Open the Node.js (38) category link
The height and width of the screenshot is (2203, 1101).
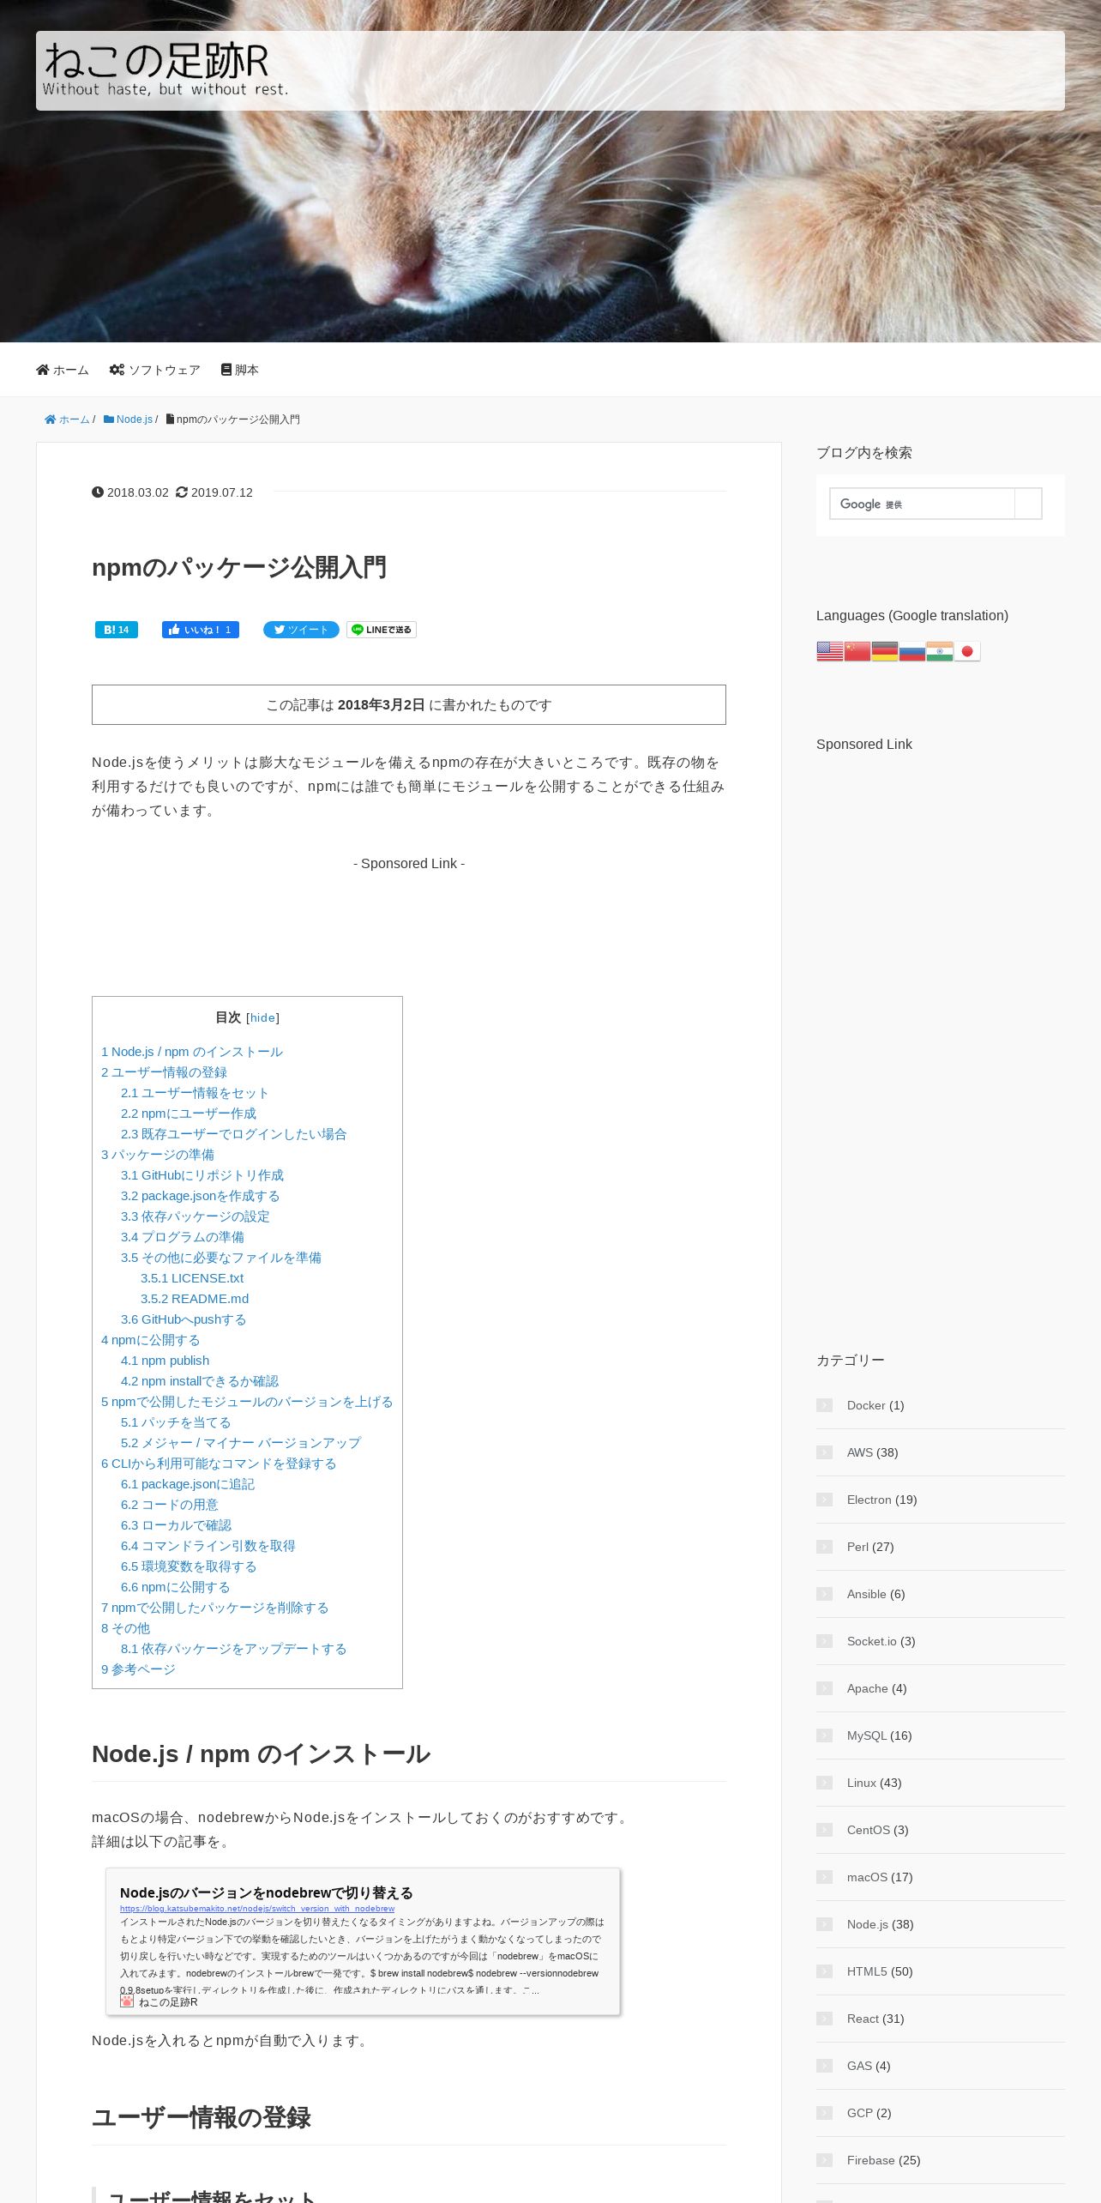coord(868,1924)
